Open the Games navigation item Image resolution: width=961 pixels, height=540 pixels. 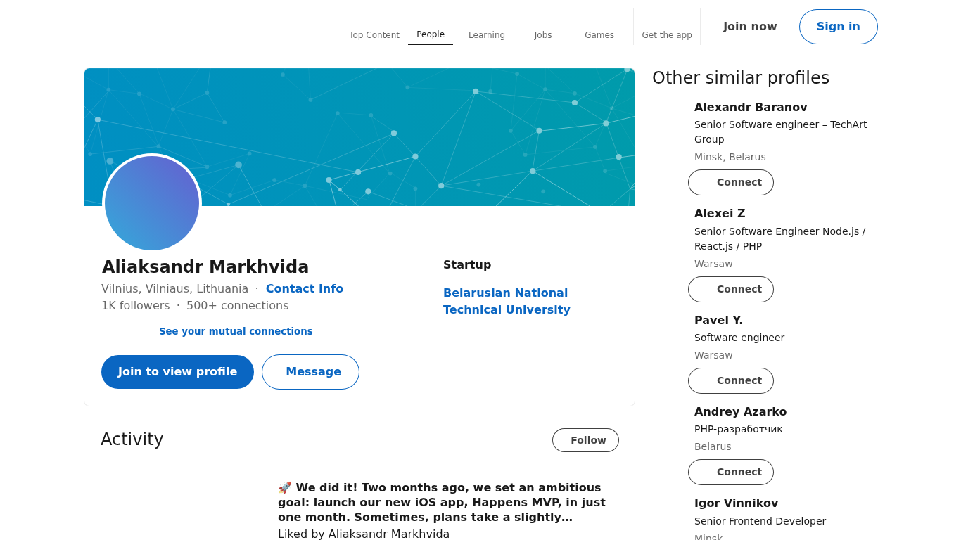599,35
